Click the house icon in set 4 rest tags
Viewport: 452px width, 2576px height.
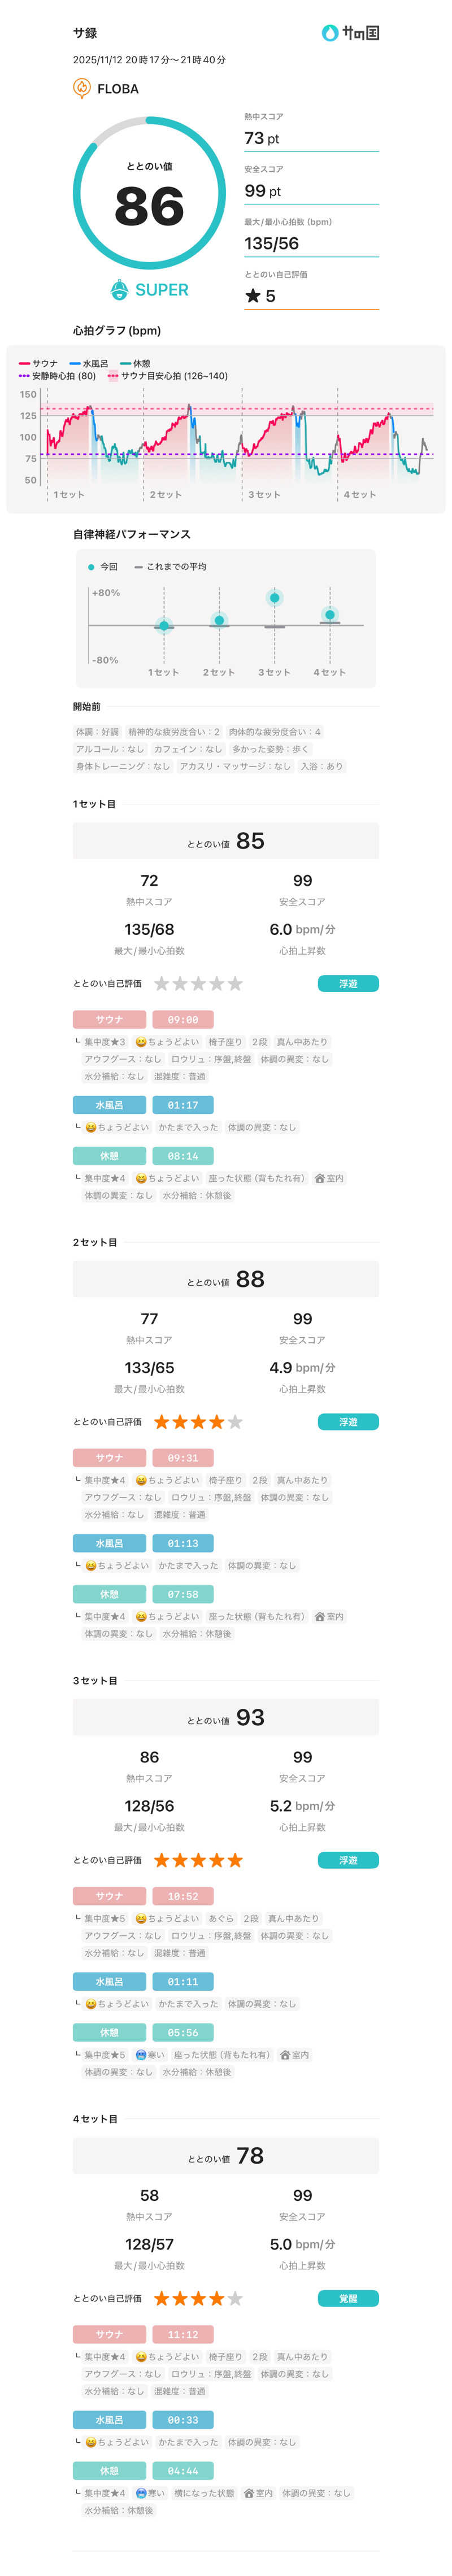click(249, 2492)
